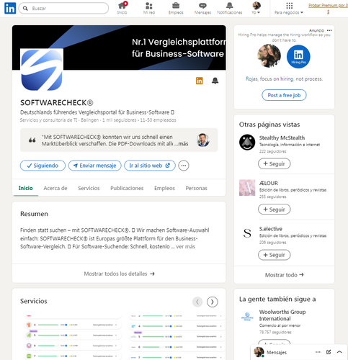Go to Inicio in top navigation
Image resolution: width=348 pixels, height=360 pixels.
122,8
